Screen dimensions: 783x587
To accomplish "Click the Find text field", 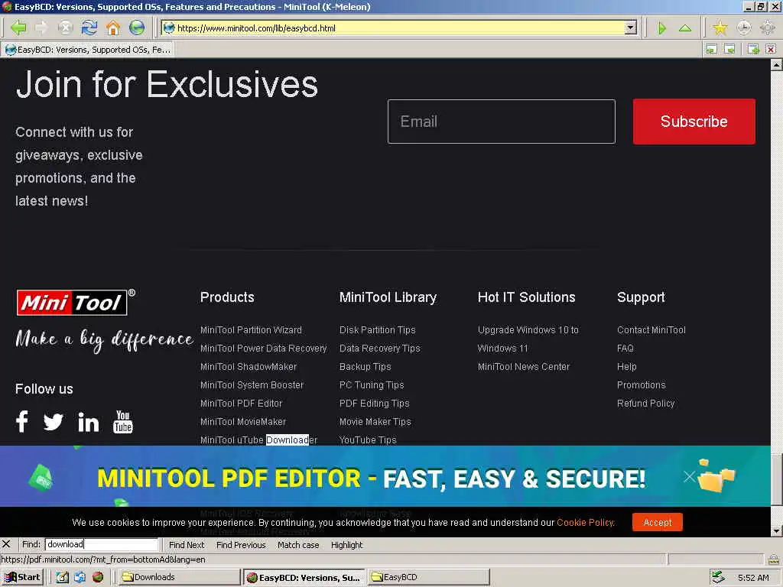I will (102, 544).
